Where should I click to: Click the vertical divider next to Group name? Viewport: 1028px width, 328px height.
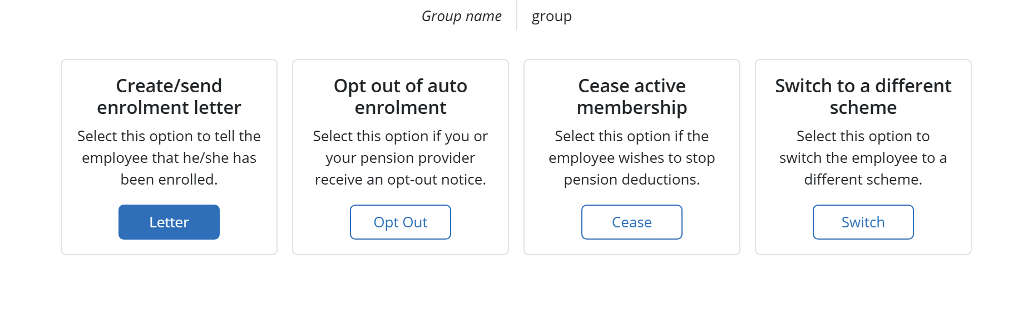pyautogui.click(x=517, y=15)
